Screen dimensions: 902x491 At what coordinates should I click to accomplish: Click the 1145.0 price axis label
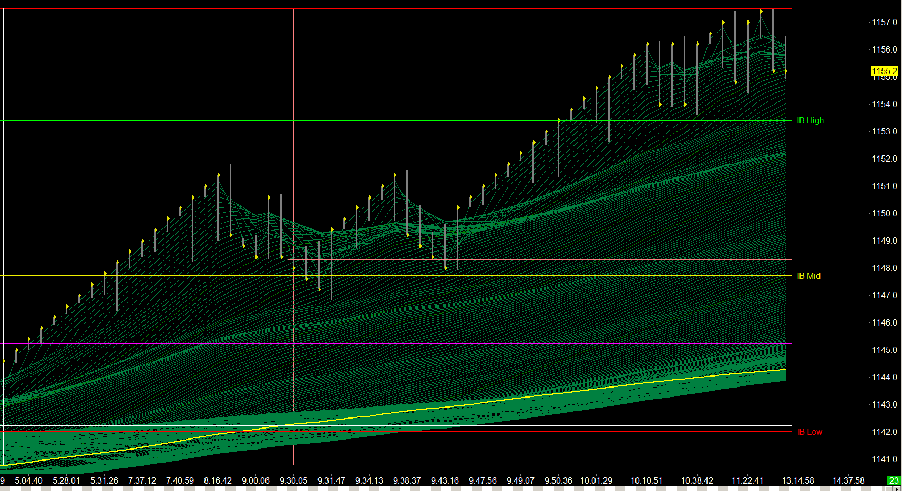pyautogui.click(x=884, y=350)
